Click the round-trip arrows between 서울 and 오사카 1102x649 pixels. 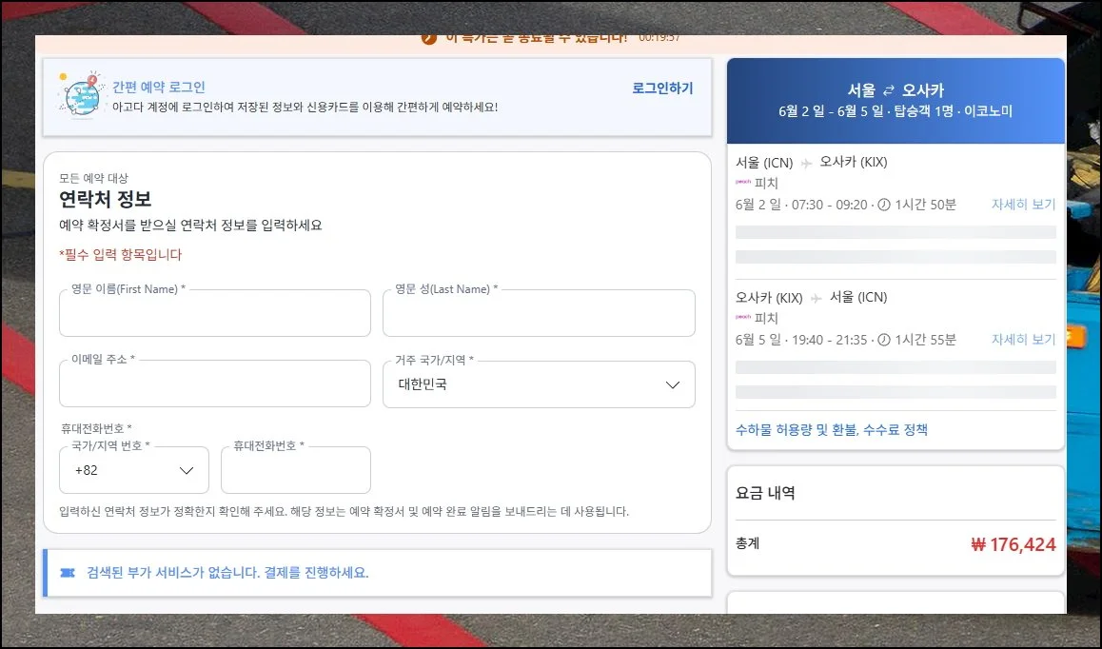pyautogui.click(x=889, y=91)
